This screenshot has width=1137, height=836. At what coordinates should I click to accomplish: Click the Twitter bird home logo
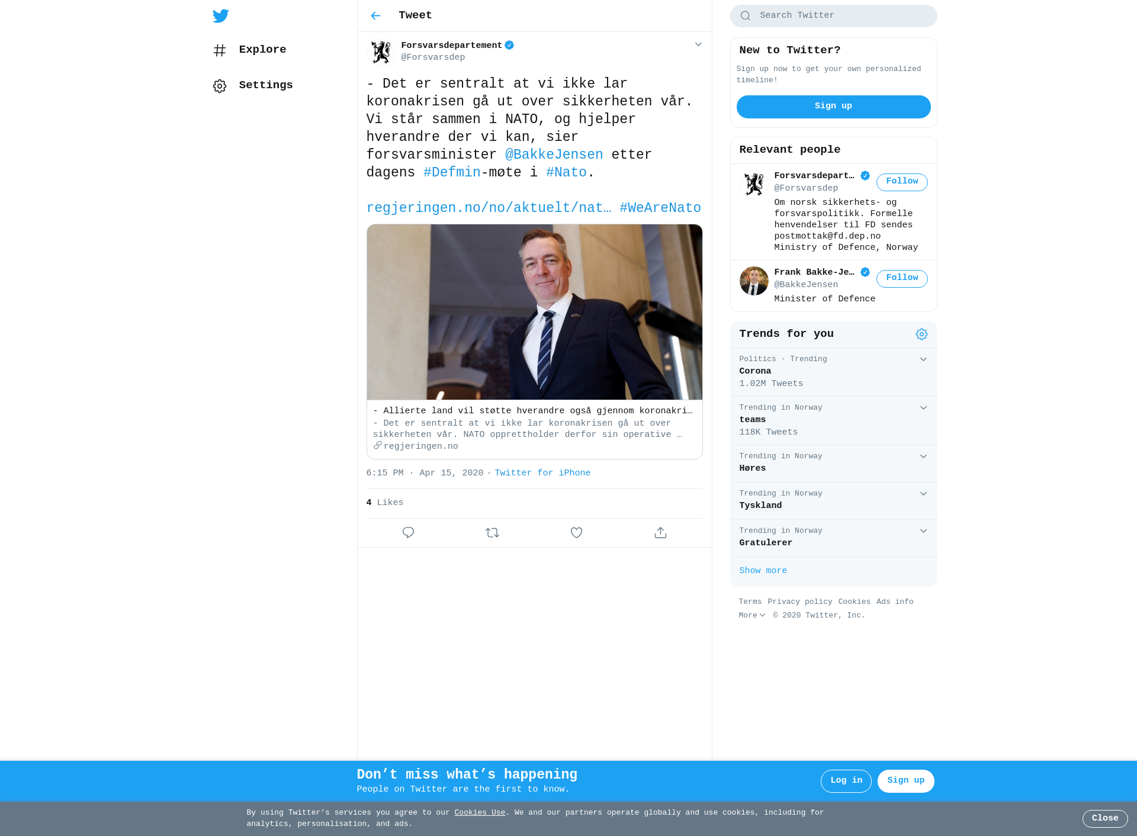click(221, 16)
